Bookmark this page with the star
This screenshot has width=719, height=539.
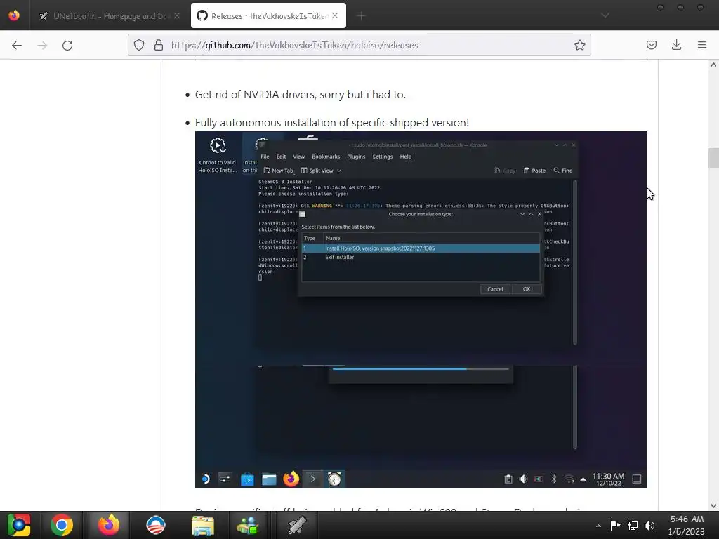point(579,45)
